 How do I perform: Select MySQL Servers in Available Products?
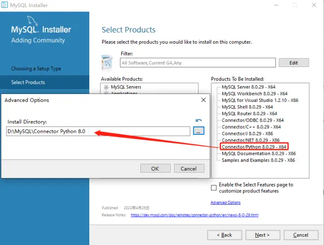[x=126, y=87]
